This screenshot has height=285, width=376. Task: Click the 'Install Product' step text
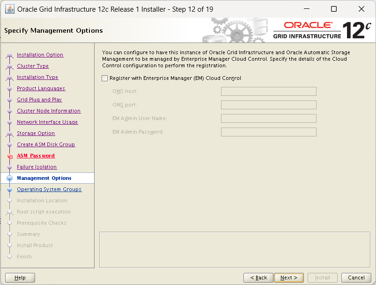(35, 245)
